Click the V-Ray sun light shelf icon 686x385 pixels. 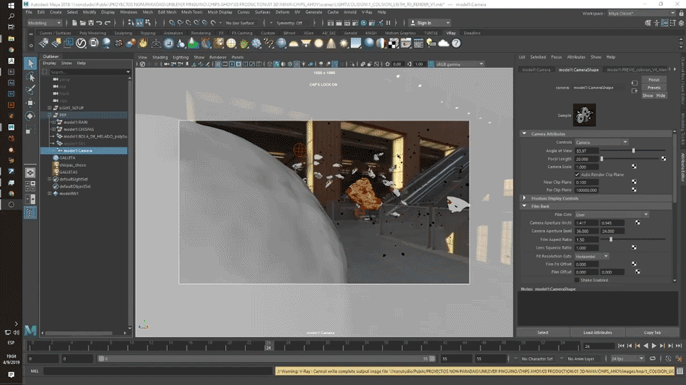[344, 43]
